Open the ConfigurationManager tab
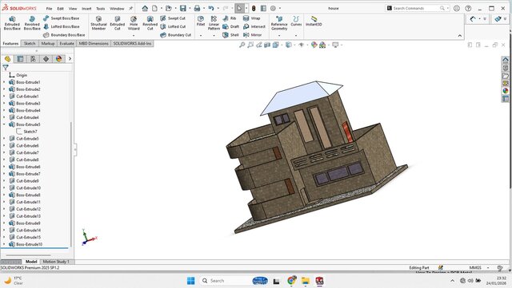The image size is (512, 288). click(x=33, y=59)
